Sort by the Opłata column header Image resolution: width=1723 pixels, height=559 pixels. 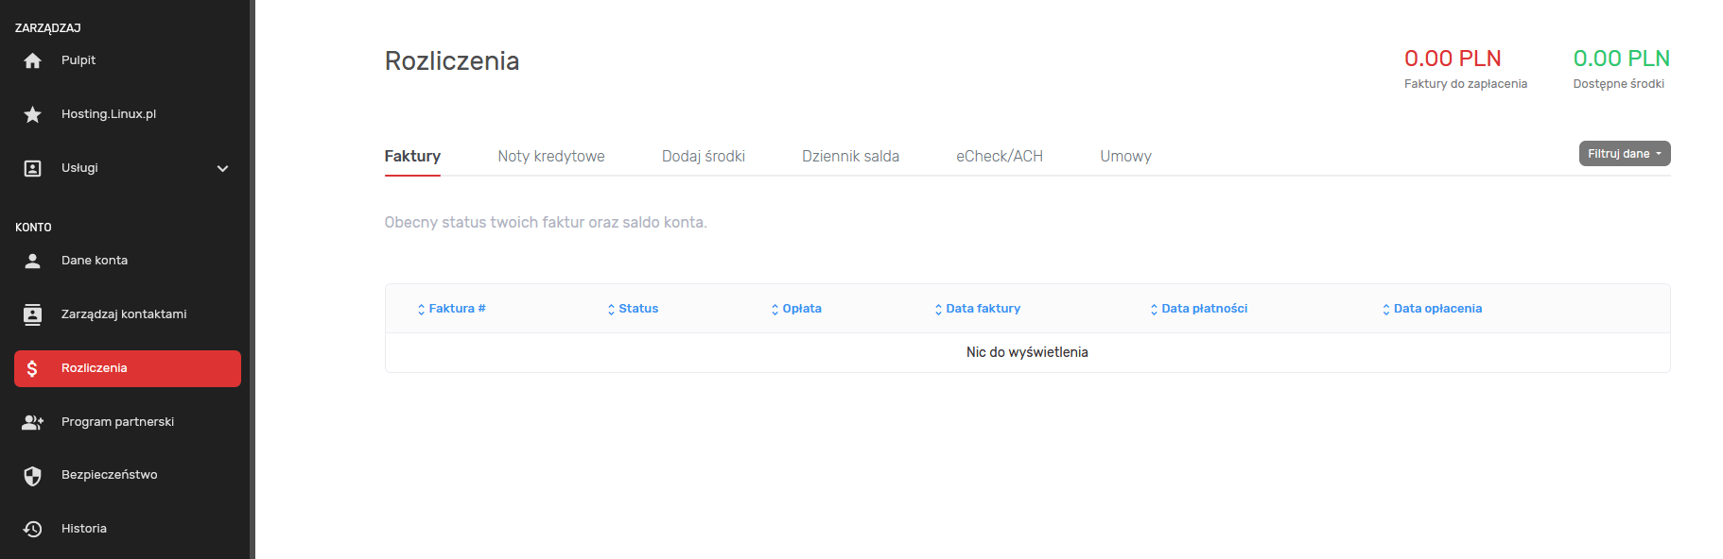pos(802,309)
